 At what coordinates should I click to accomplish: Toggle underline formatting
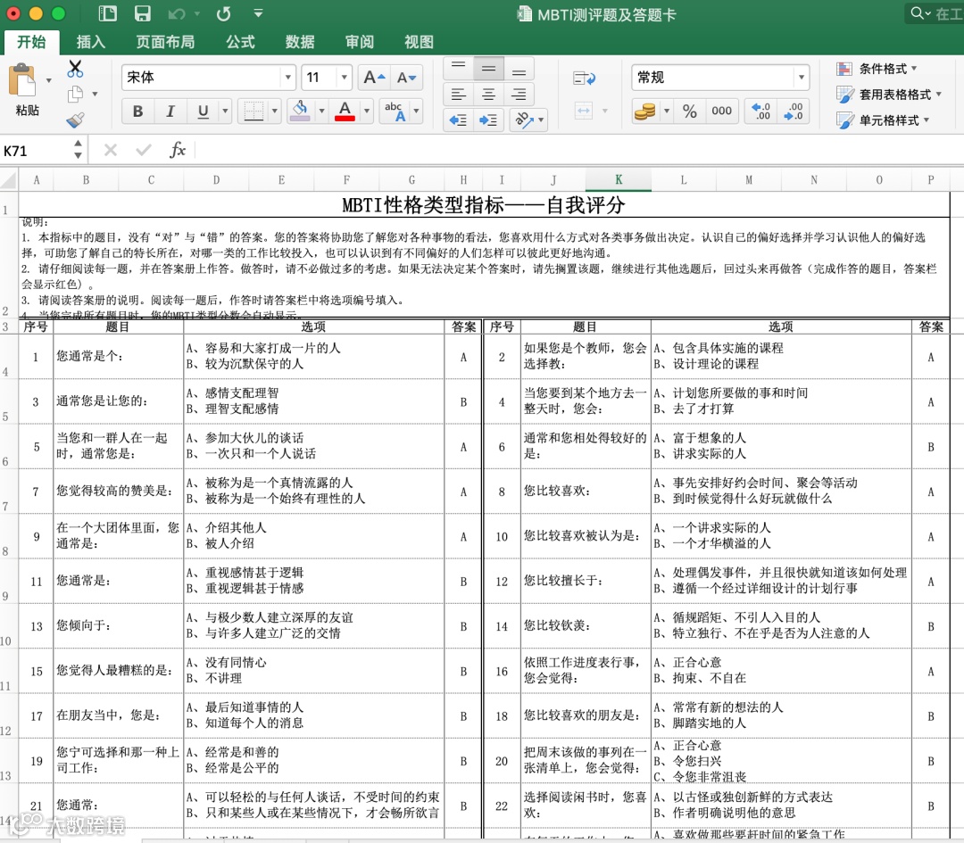(x=203, y=112)
